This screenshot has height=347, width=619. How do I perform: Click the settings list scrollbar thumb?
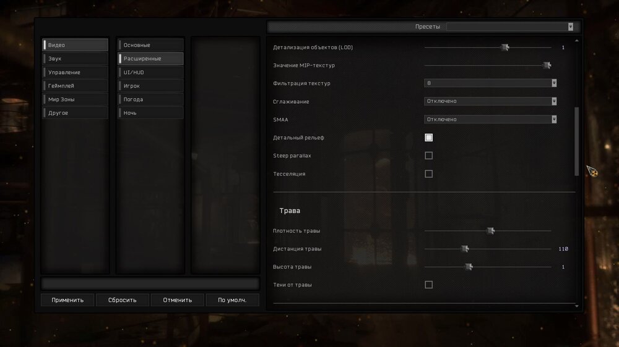pyautogui.click(x=577, y=141)
